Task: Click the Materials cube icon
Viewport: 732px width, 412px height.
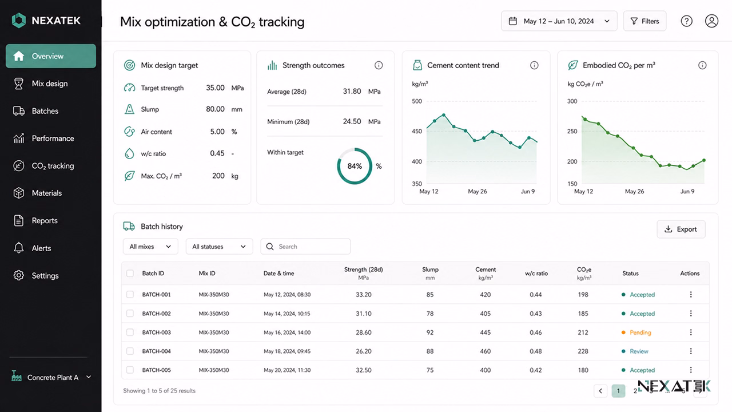Action: pos(19,193)
